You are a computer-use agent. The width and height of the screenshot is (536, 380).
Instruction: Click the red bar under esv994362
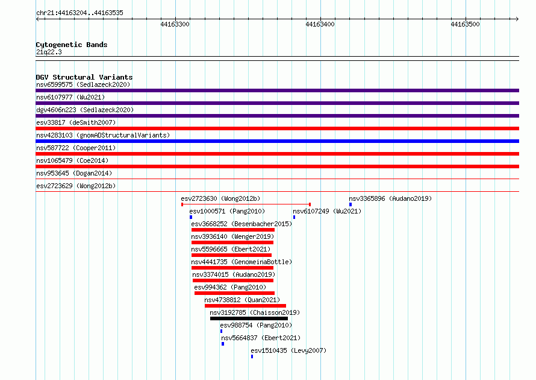(x=234, y=293)
